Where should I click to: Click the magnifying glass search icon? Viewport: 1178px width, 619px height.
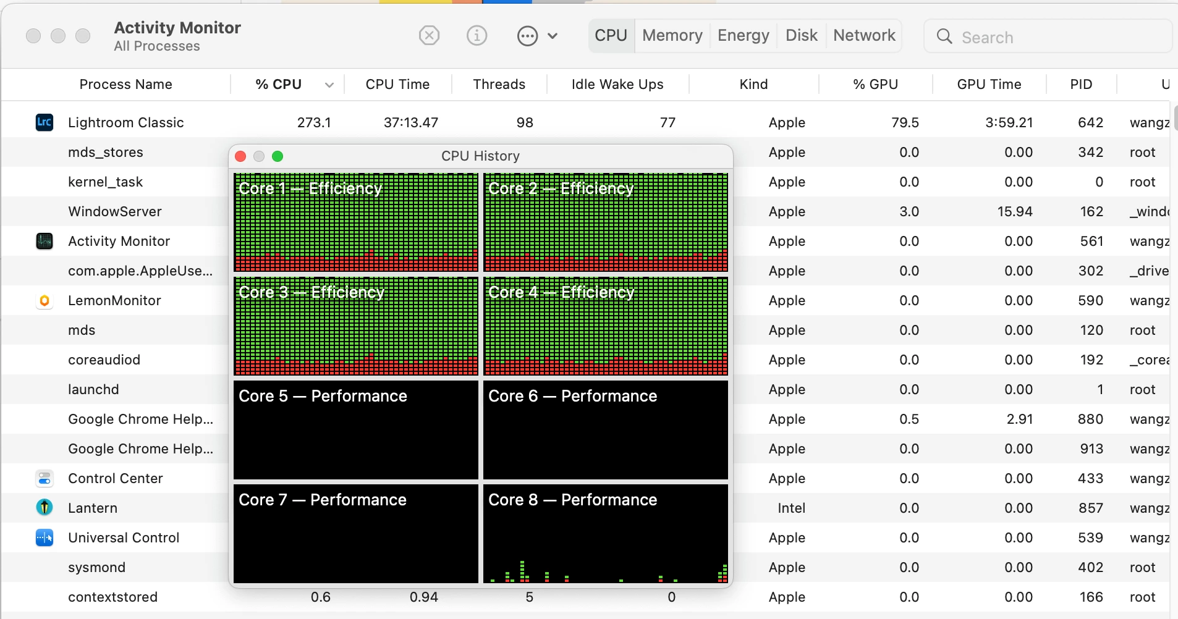coord(944,36)
